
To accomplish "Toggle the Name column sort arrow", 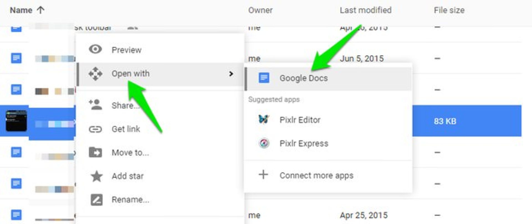I will pyautogui.click(x=41, y=10).
